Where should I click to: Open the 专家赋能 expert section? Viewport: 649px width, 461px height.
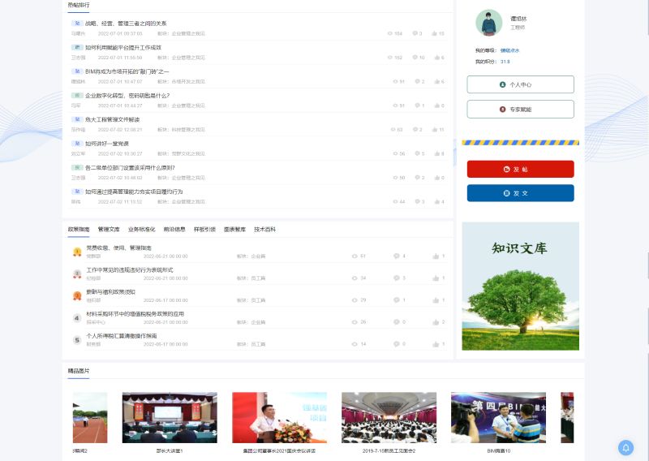520,109
